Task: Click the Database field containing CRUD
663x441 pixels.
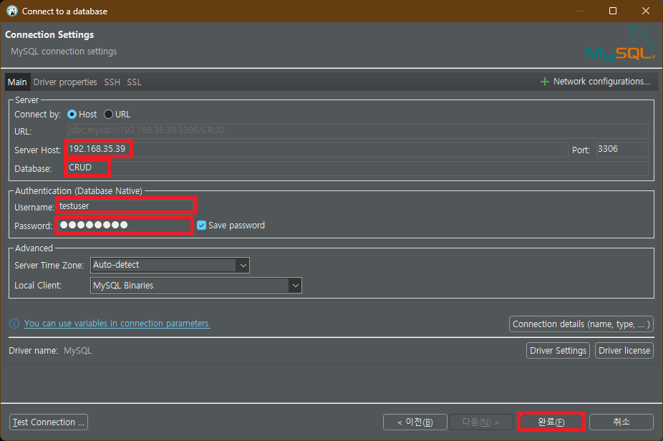Action: (x=357, y=168)
